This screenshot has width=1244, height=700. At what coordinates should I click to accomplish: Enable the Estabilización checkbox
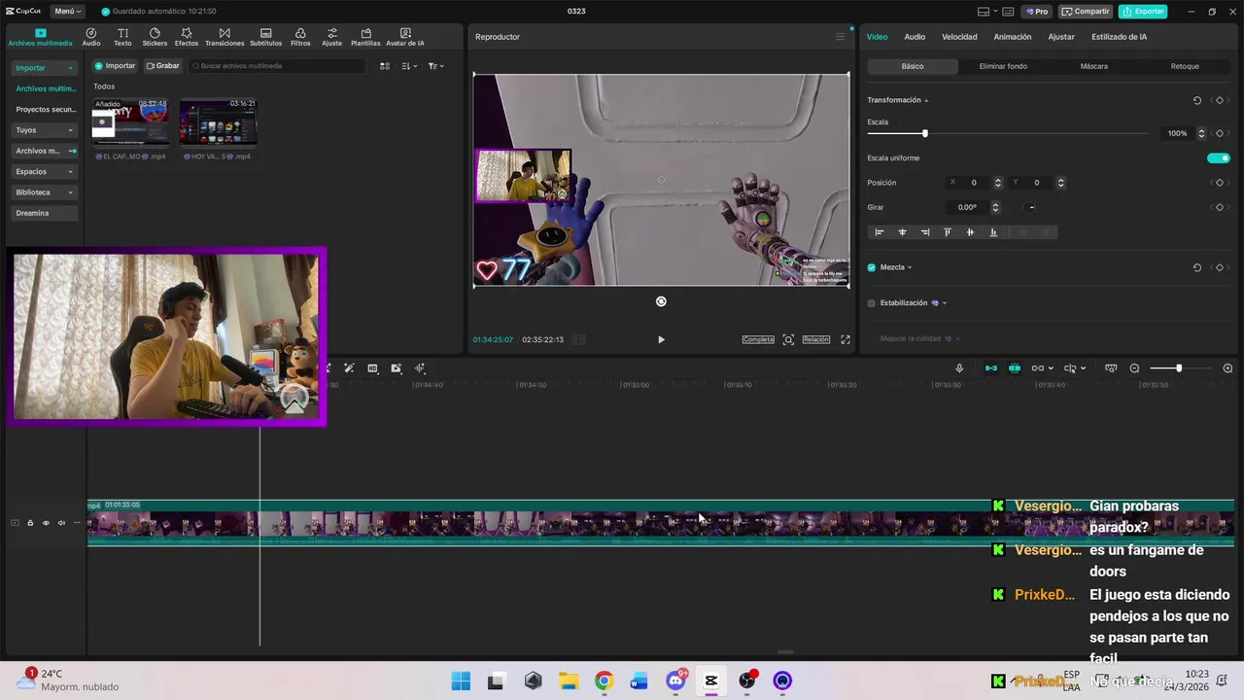(872, 303)
